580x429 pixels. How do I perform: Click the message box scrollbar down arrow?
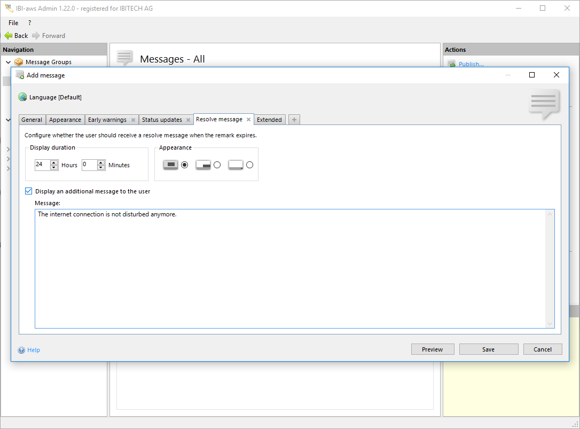pyautogui.click(x=550, y=324)
